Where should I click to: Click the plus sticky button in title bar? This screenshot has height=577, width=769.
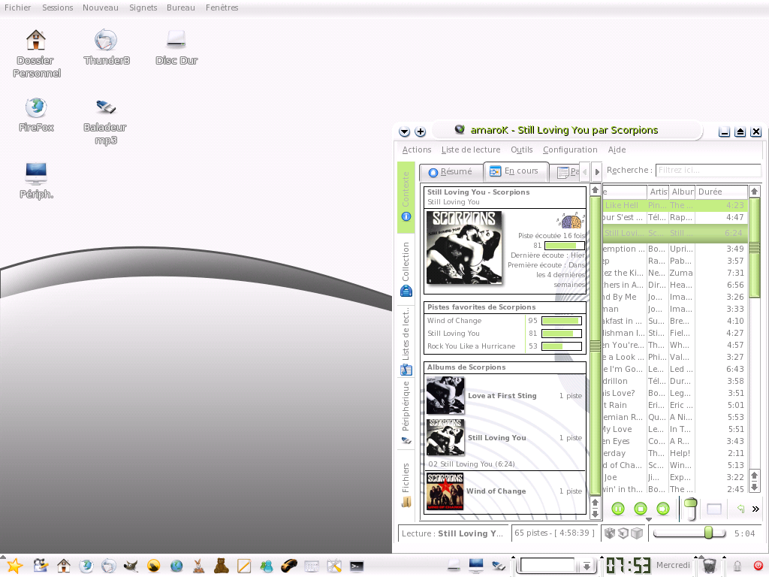[421, 131]
